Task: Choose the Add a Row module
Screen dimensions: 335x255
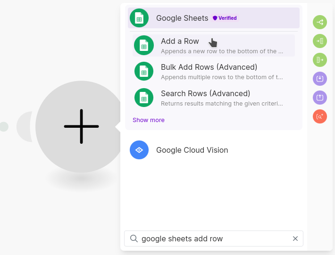Action: pyautogui.click(x=214, y=45)
